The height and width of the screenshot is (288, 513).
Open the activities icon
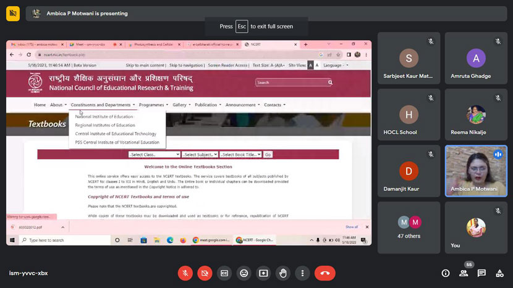pos(499,273)
